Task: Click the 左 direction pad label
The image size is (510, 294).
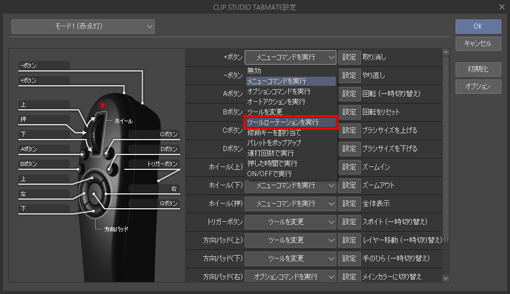Action: click(x=23, y=194)
